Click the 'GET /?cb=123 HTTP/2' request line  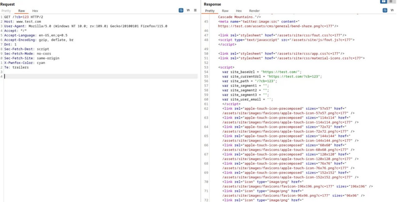[x=23, y=17]
